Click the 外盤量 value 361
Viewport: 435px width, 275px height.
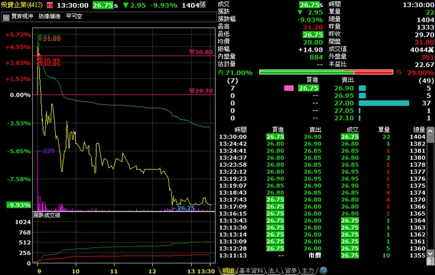click(427, 57)
